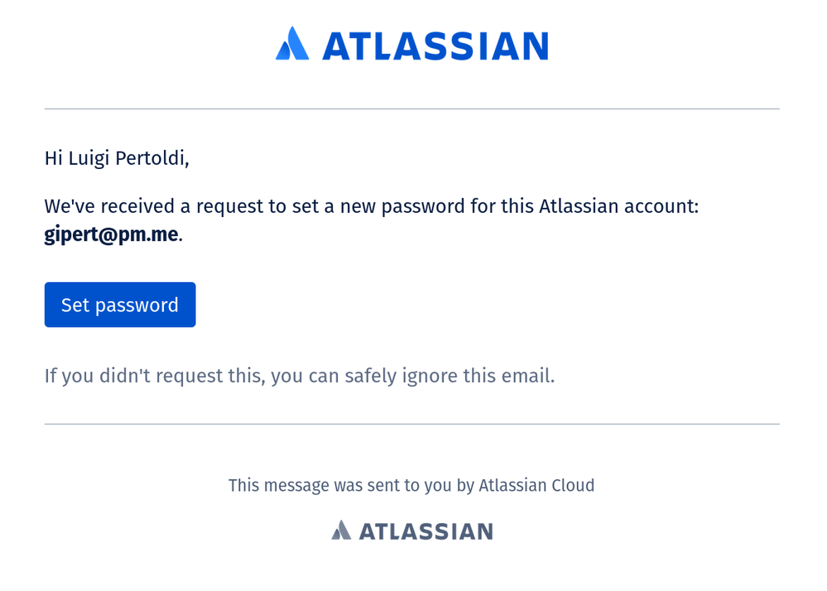The image size is (827, 591).
Task: Click the lower horizontal divider line
Action: (412, 424)
